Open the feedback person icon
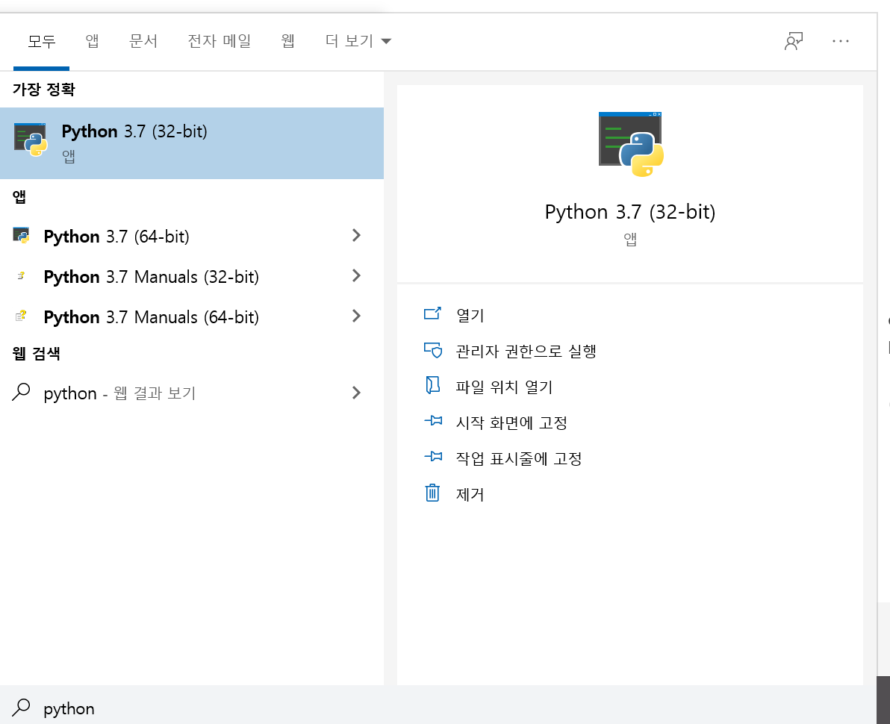Screen dimensions: 890x724 [x=794, y=41]
